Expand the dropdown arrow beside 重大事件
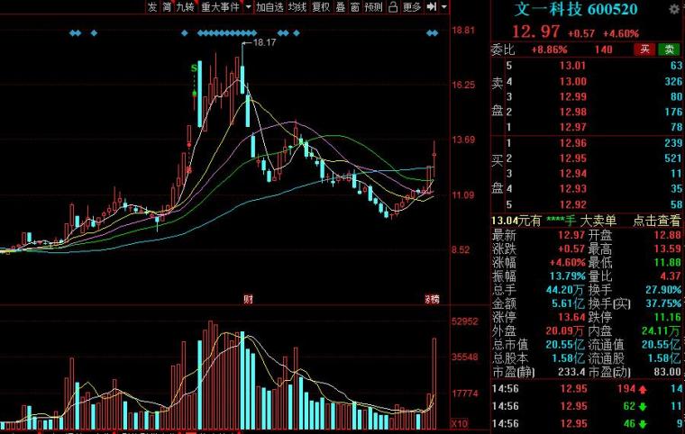The width and height of the screenshot is (685, 434). click(248, 7)
